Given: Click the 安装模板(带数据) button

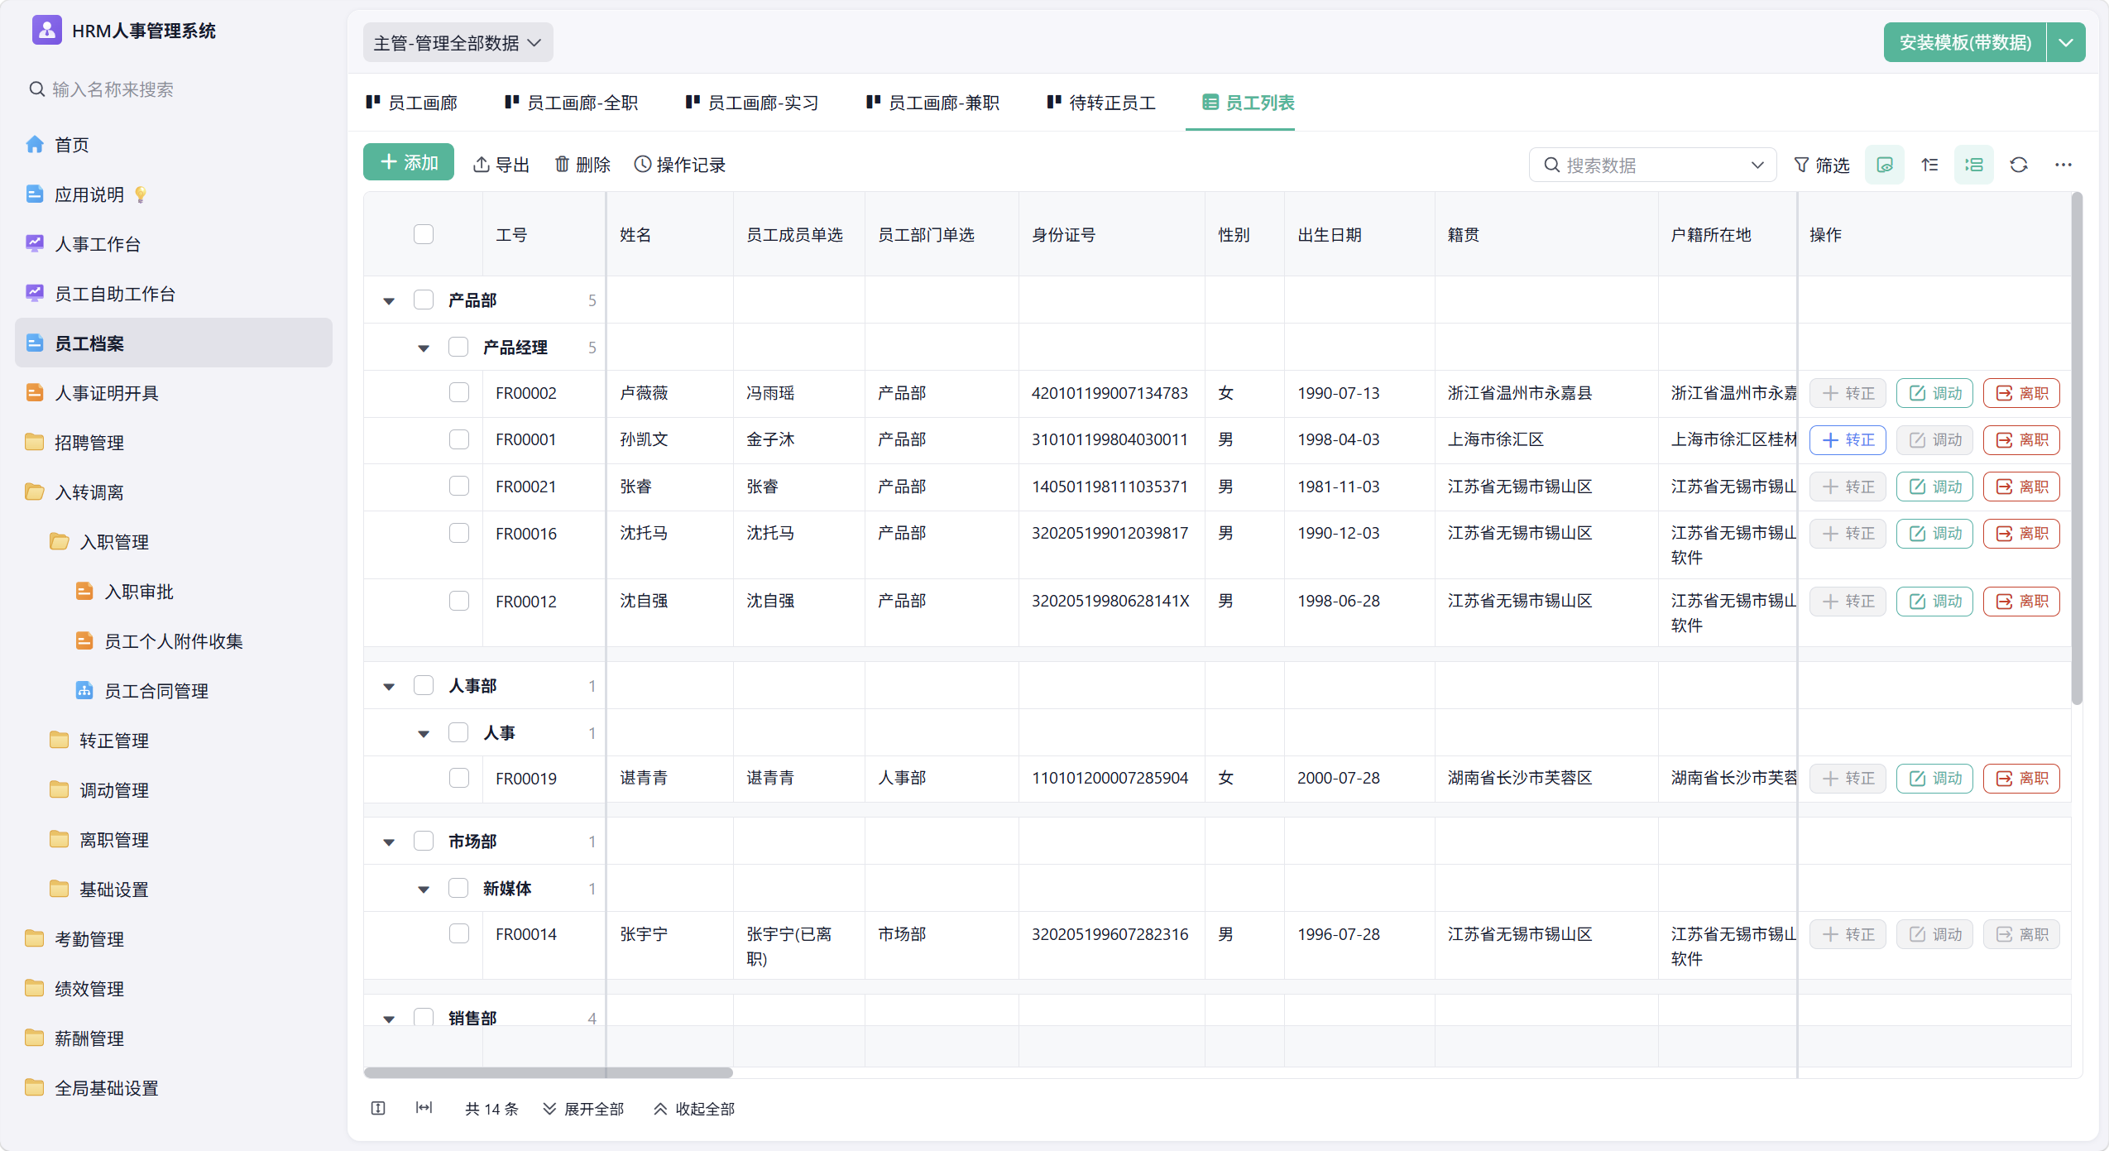Looking at the screenshot, I should 1965,43.
